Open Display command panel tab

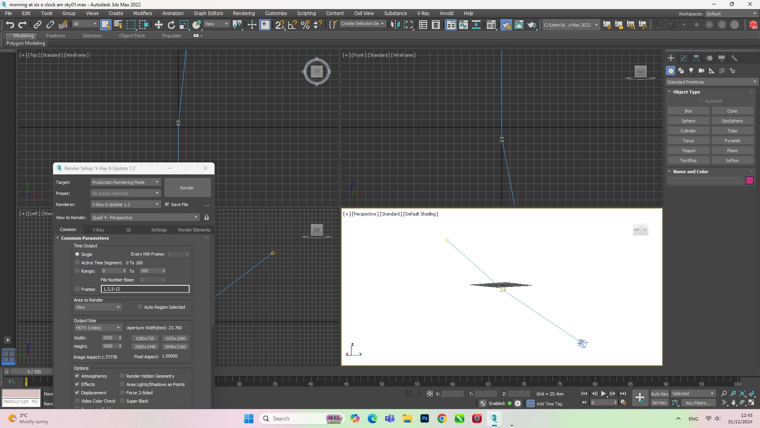722,58
